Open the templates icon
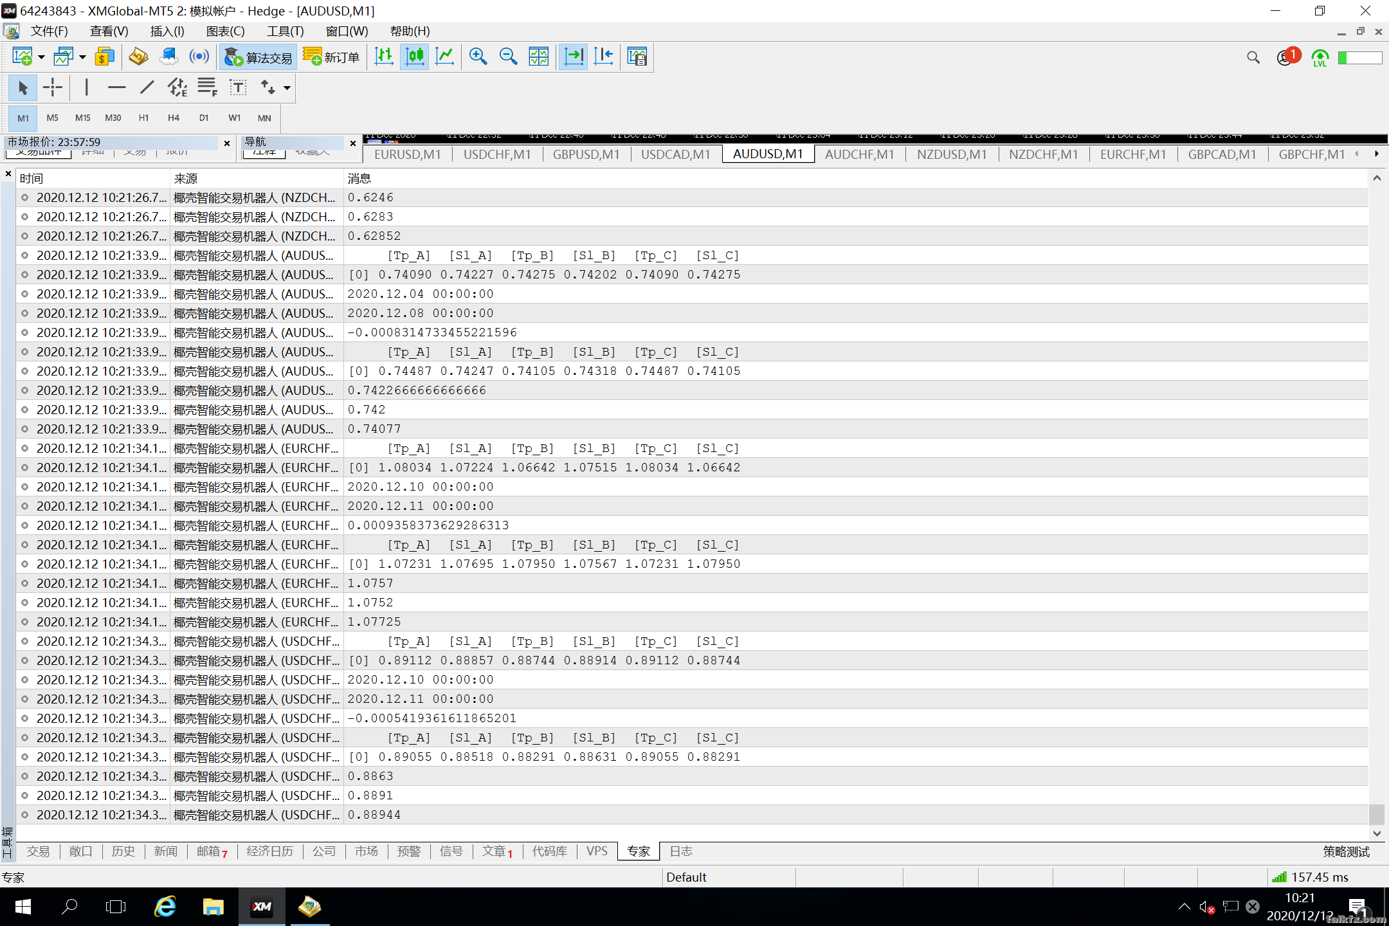Image resolution: width=1389 pixels, height=926 pixels. point(637,57)
